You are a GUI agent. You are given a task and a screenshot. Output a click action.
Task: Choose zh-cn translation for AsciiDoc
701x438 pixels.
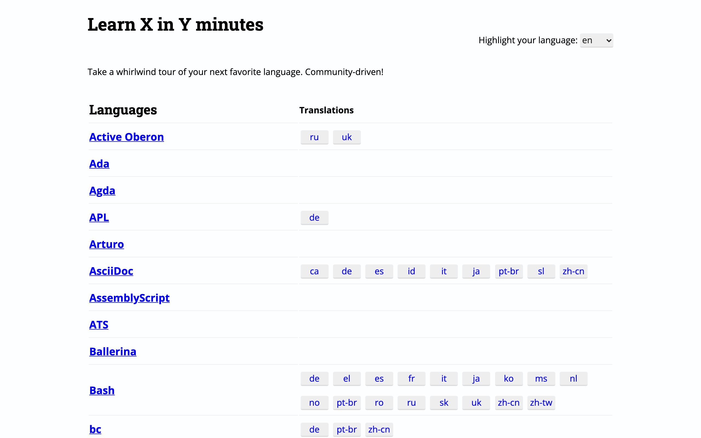574,271
